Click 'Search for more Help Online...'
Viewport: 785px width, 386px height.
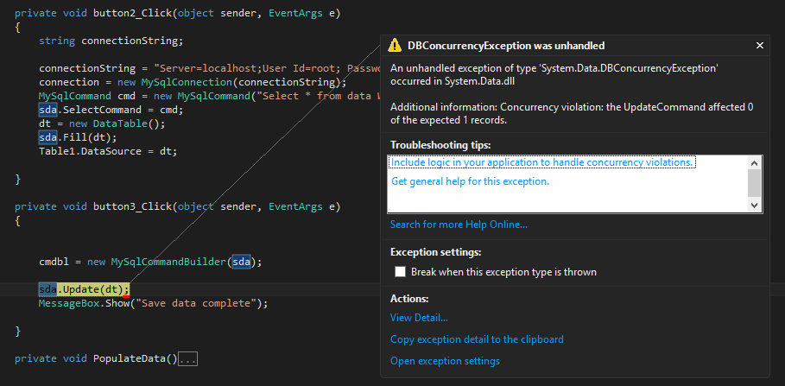coord(459,225)
